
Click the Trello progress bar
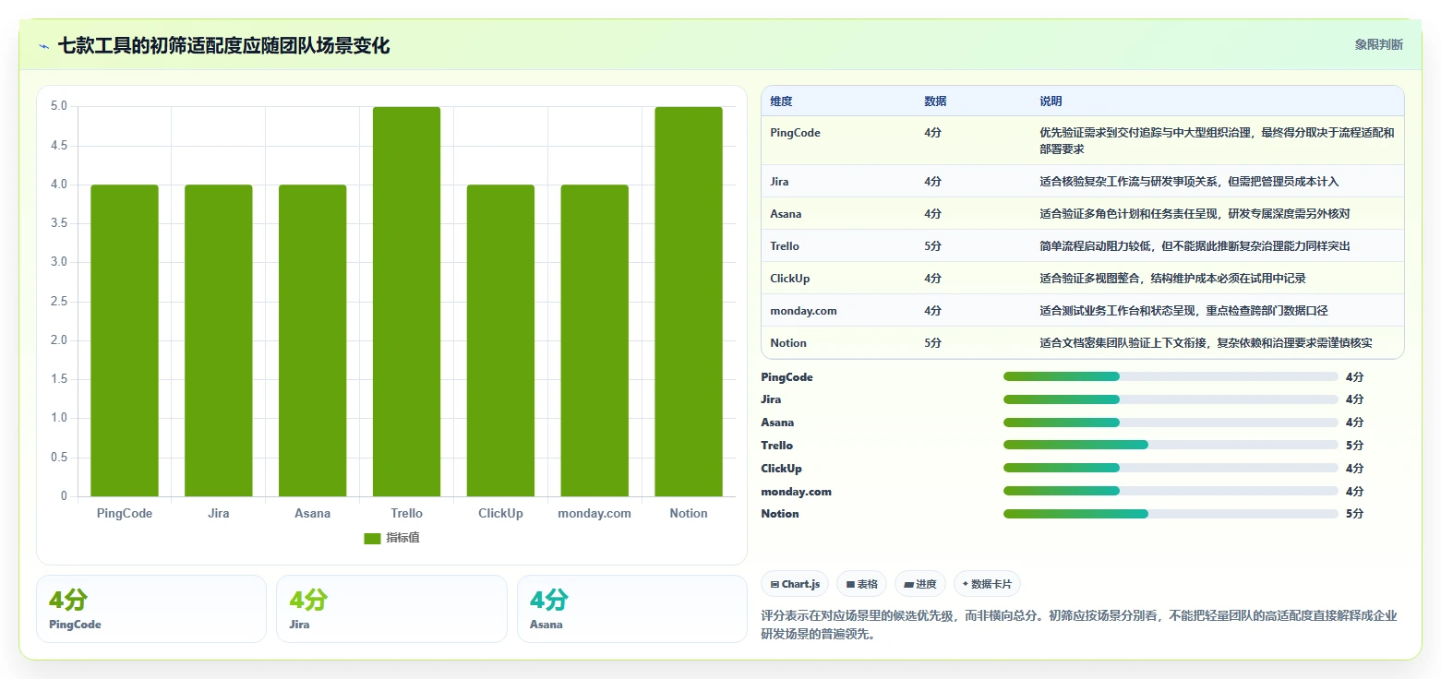click(x=1171, y=445)
